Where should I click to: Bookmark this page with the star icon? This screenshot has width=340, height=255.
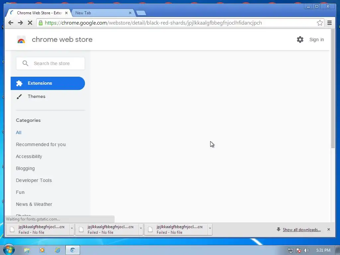point(320,23)
